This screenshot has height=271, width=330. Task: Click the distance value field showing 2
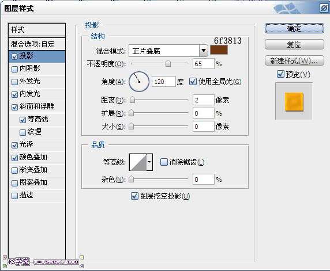[x=203, y=100]
